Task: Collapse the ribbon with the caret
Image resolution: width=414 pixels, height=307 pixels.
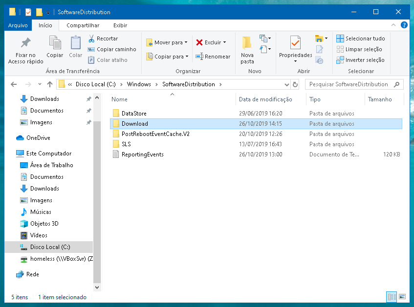Action: (x=393, y=25)
